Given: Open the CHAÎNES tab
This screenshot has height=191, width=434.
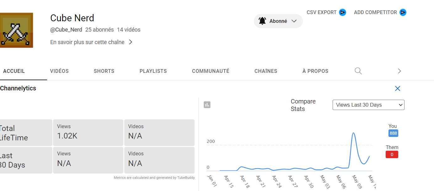Looking at the screenshot, I should 266,71.
